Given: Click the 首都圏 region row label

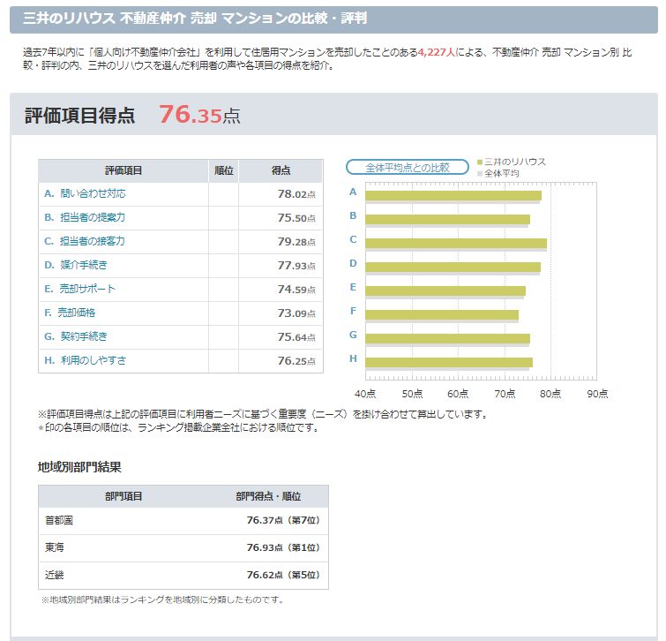Looking at the screenshot, I should click(59, 520).
